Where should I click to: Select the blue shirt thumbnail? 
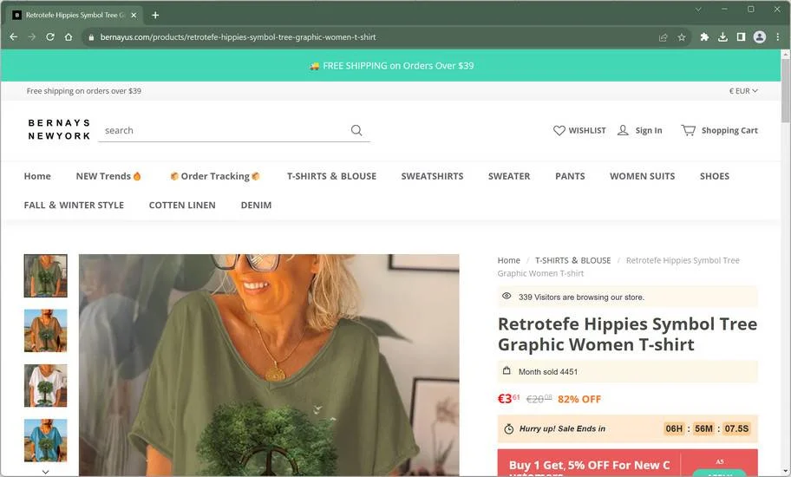[x=45, y=441]
